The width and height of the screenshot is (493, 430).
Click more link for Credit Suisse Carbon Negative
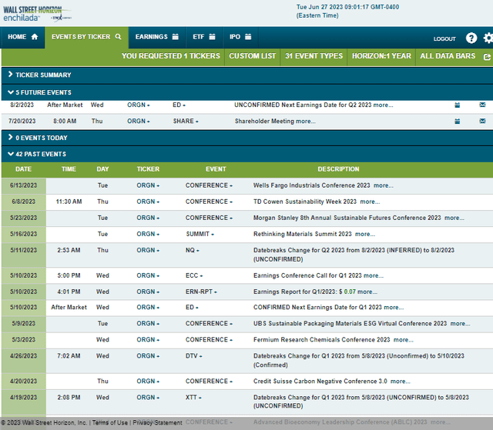(x=401, y=382)
